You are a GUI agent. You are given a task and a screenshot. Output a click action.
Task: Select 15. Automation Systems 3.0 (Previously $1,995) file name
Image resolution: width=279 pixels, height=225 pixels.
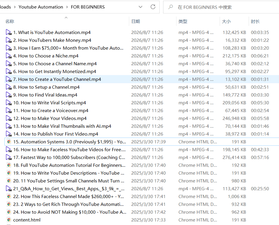(69, 142)
